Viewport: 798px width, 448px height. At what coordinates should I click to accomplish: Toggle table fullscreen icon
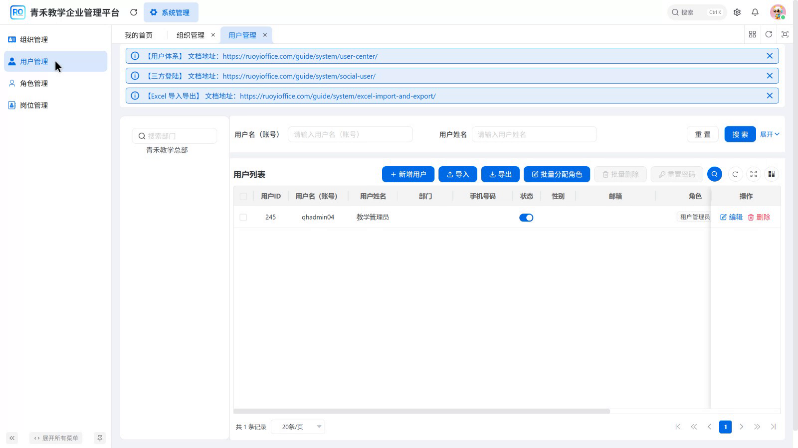point(754,174)
